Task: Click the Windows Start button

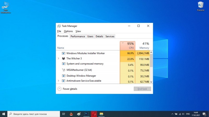Action: (4, 114)
